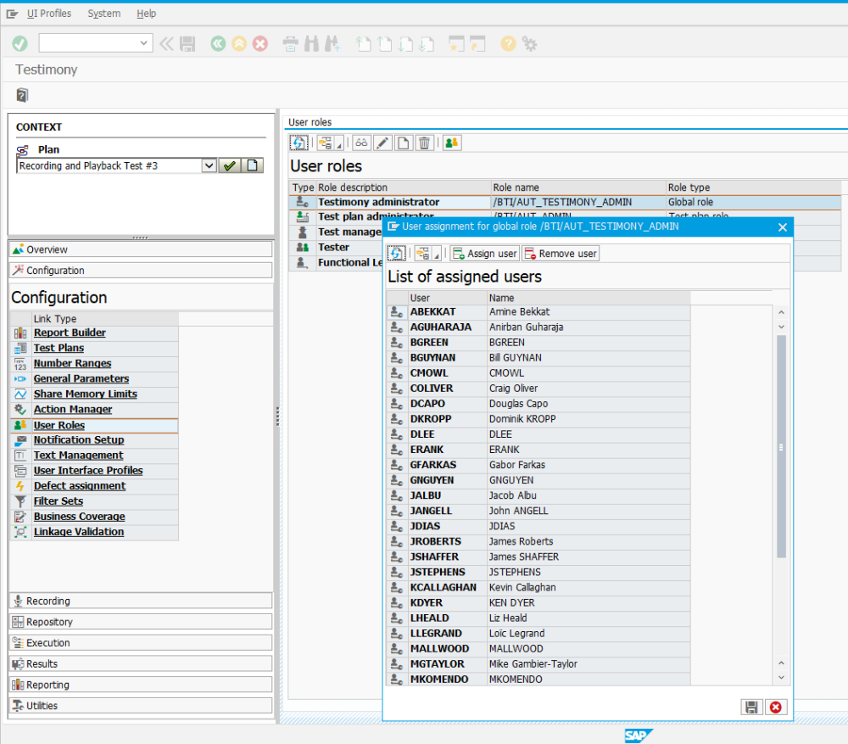
Task: Open the Notification Setup link
Action: (79, 440)
